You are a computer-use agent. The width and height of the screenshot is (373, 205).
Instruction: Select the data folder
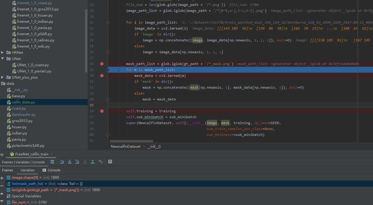(x=10, y=84)
